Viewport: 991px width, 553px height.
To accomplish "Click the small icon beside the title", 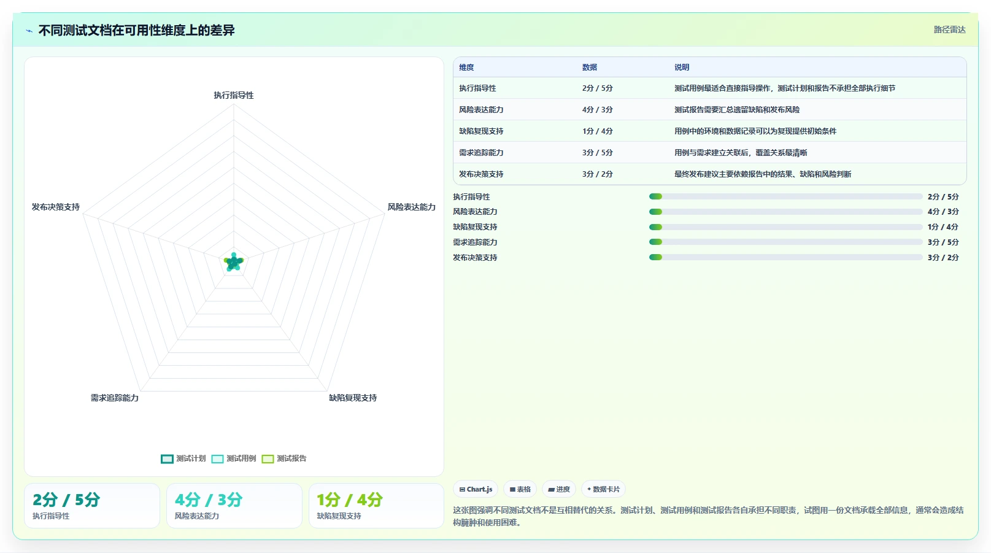I will click(29, 31).
